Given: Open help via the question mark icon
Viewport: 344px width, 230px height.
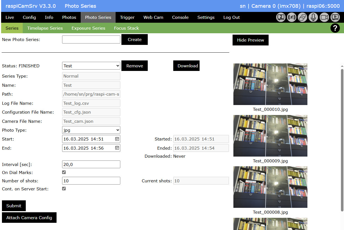Looking at the screenshot, I should coord(335,28).
